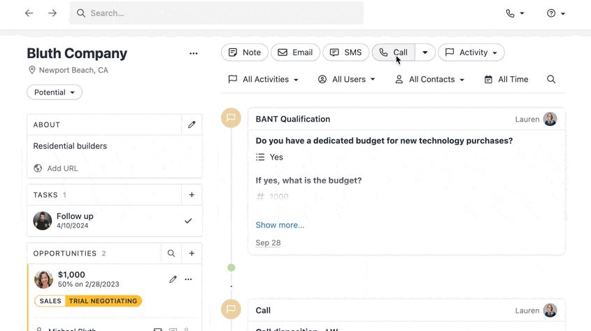
Task: Click Lauren's avatar on BANT Qualification
Action: [x=550, y=119]
